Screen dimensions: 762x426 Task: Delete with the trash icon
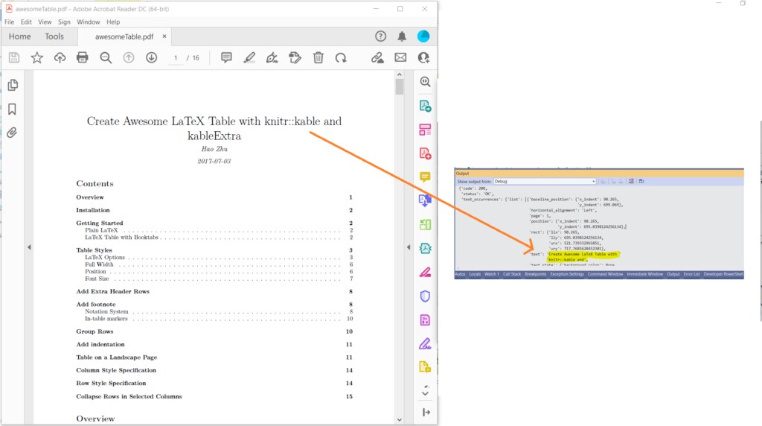pos(318,57)
